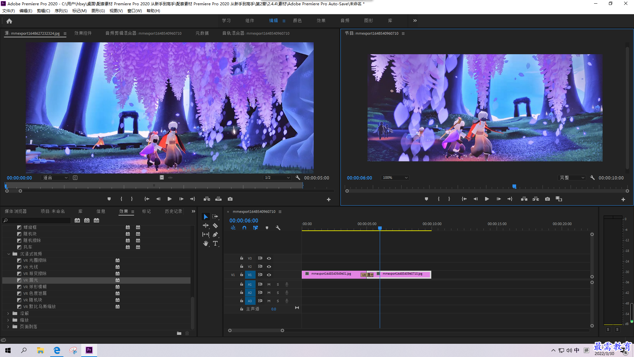Screen dimensions: 634x357
Task: Switch to the 颜色 workspace tab
Action: 297,20
